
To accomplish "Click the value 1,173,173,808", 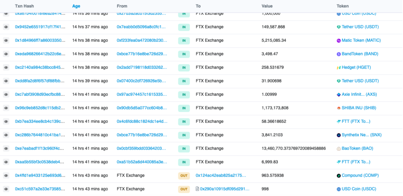I will pos(275,108).
